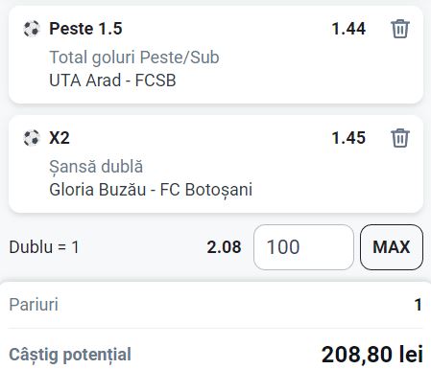Remove the X2 bet using trash icon
431x369 pixels.
pos(400,138)
